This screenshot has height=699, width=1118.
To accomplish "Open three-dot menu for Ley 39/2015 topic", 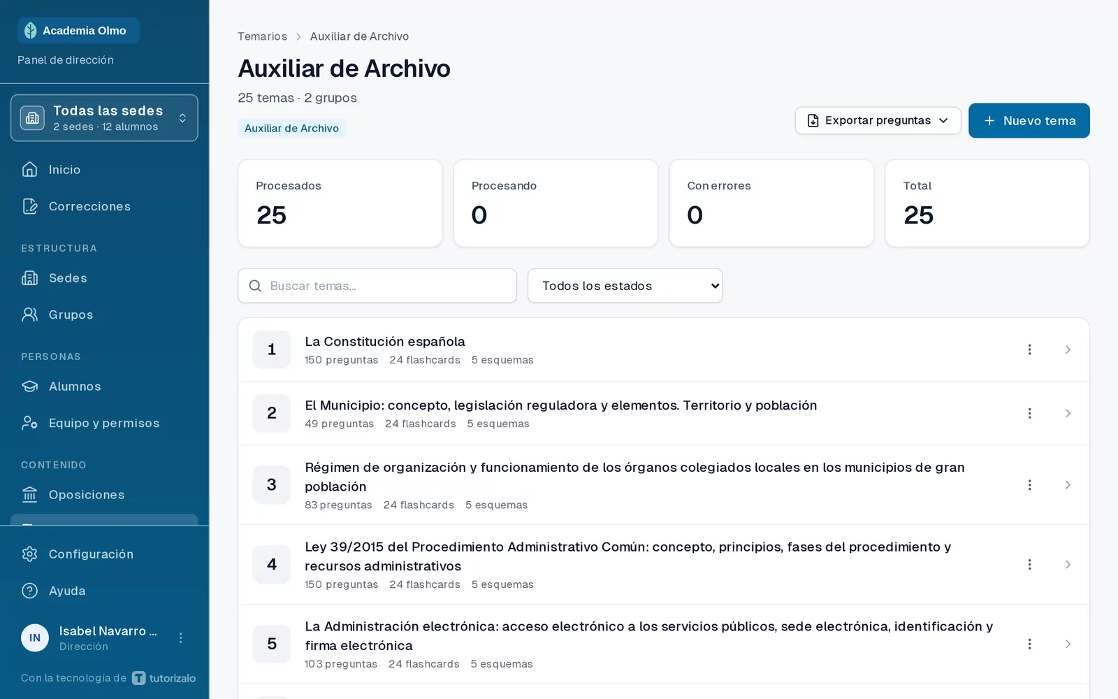I will pos(1029,564).
